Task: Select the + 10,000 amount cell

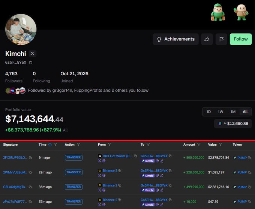Action: (190, 202)
